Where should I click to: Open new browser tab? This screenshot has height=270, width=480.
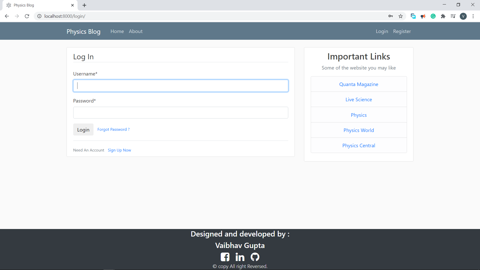84,5
